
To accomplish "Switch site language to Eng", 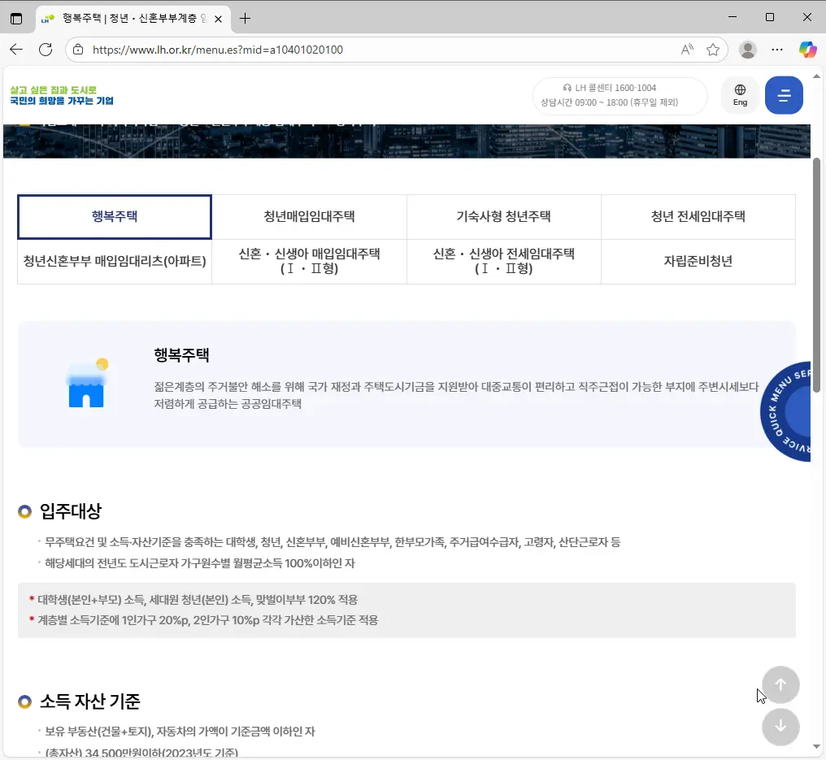I will point(740,95).
